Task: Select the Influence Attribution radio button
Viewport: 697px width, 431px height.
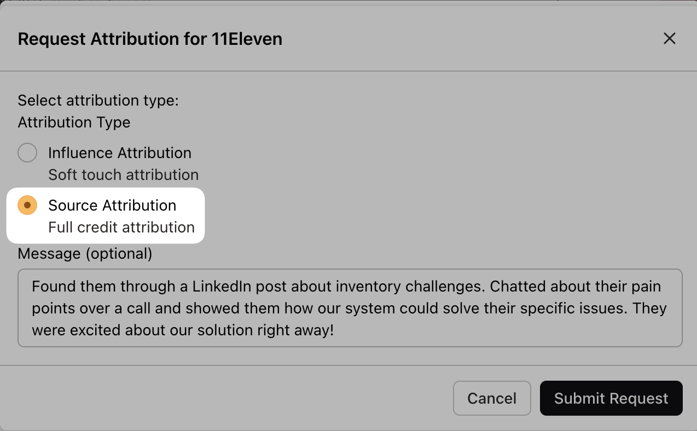Action: click(x=27, y=153)
